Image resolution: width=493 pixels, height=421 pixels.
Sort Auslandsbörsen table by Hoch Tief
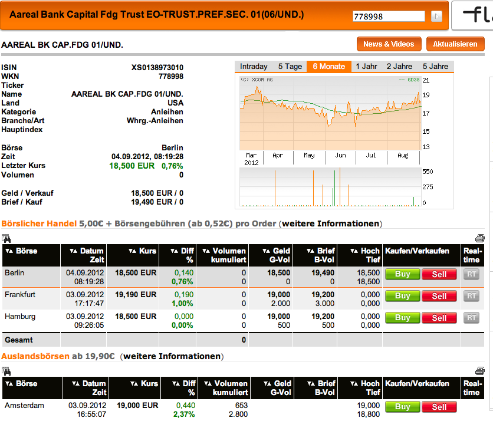(365, 387)
